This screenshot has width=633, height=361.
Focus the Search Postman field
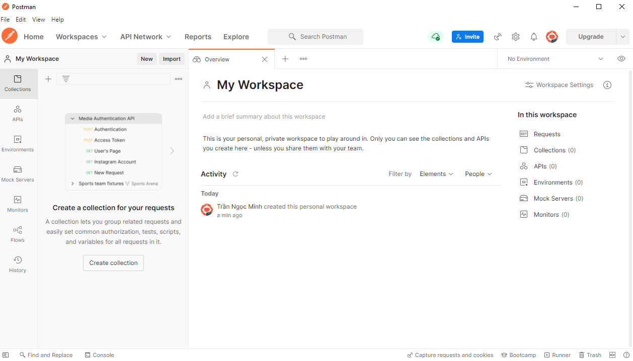(315, 37)
